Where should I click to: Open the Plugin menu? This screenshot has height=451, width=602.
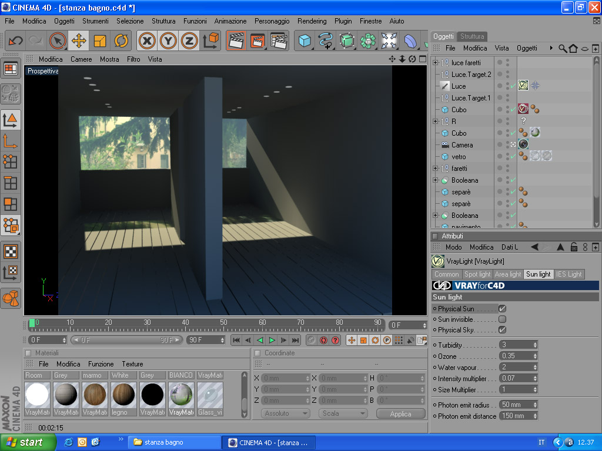click(343, 21)
